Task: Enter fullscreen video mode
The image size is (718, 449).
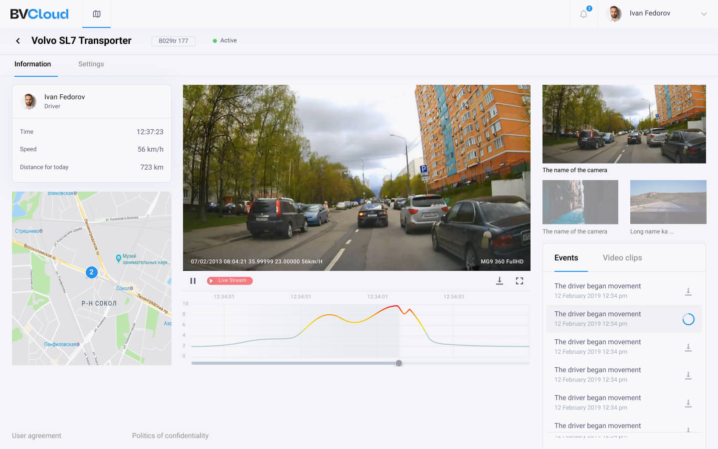Action: point(520,281)
